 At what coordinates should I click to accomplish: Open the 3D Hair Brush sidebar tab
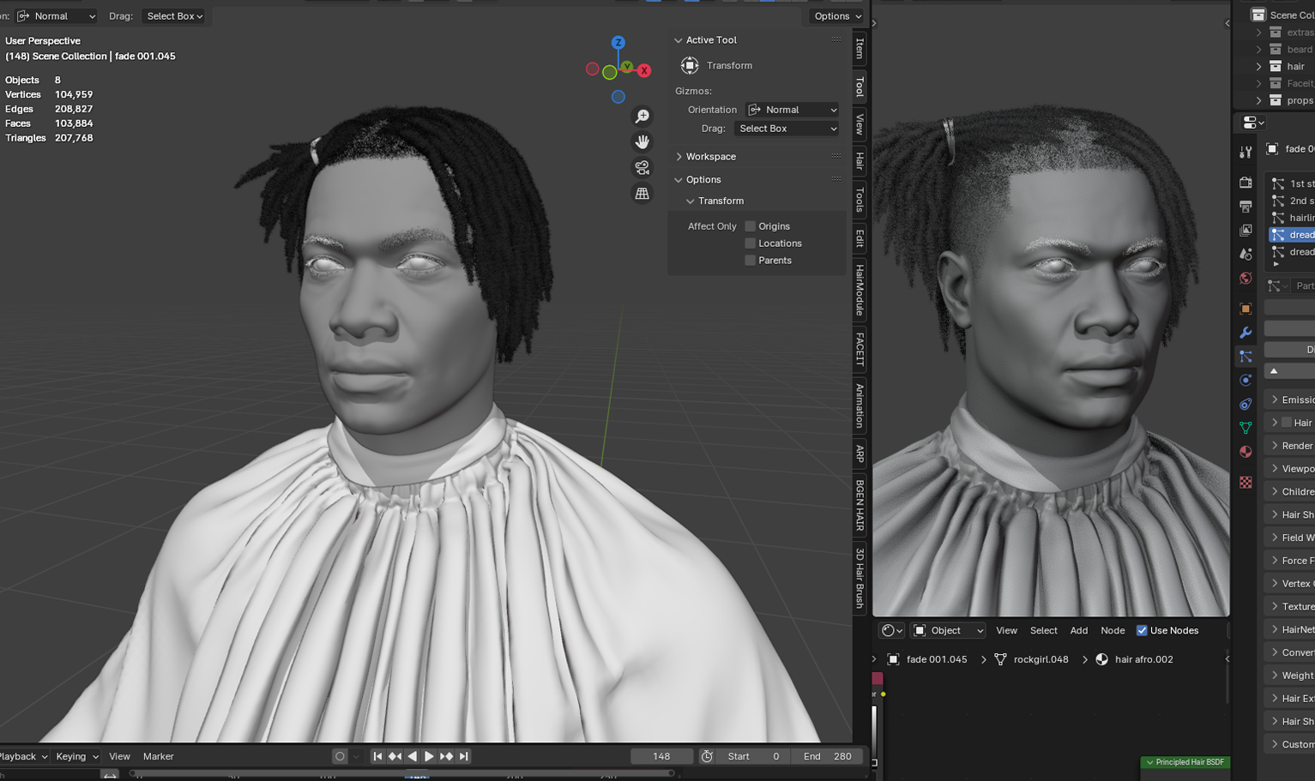point(860,579)
